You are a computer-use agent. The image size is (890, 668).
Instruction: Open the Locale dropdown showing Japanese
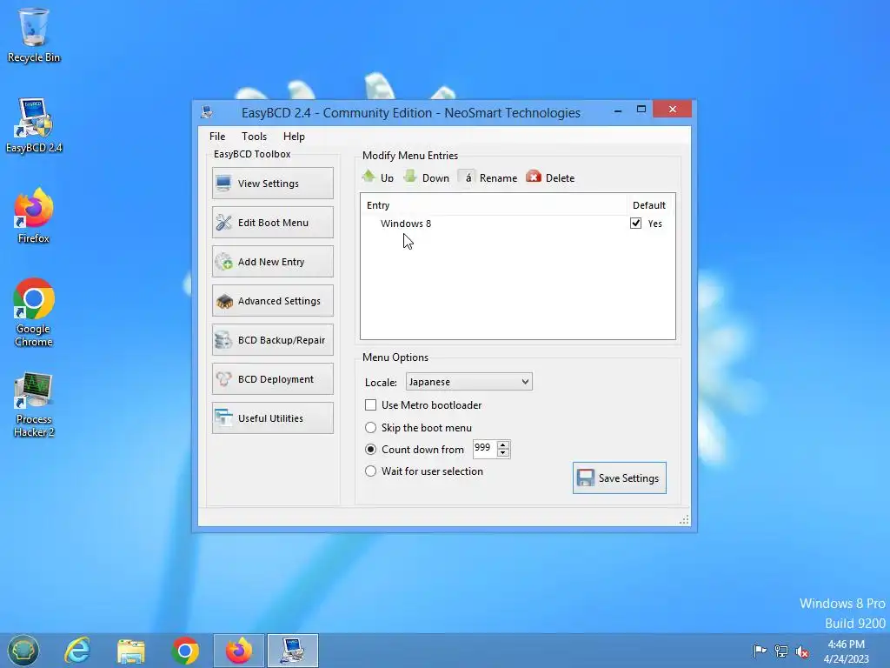point(468,382)
